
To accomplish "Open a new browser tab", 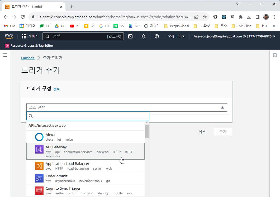I will pyautogui.click(x=71, y=7).
